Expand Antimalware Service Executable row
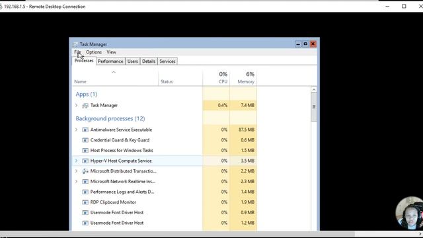This screenshot has height=238, width=423. coord(77,130)
